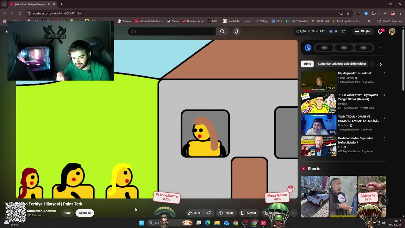Open the Valorant Stats bookmark
This screenshot has width=405, height=228.
click(x=149, y=21)
